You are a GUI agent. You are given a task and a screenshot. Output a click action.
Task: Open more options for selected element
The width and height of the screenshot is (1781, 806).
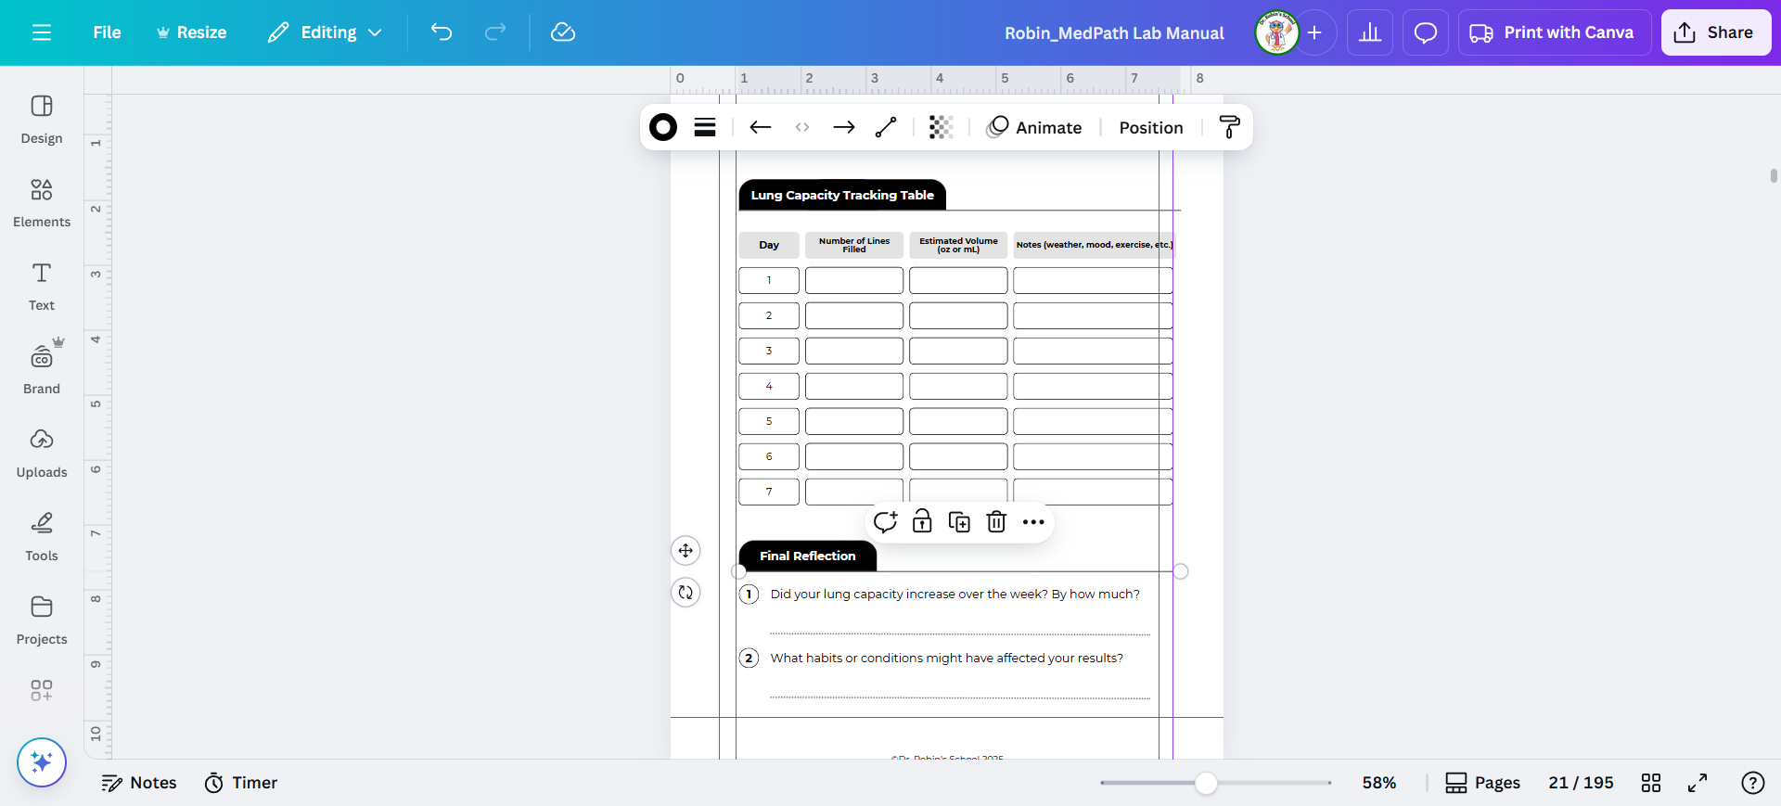pos(1033,522)
